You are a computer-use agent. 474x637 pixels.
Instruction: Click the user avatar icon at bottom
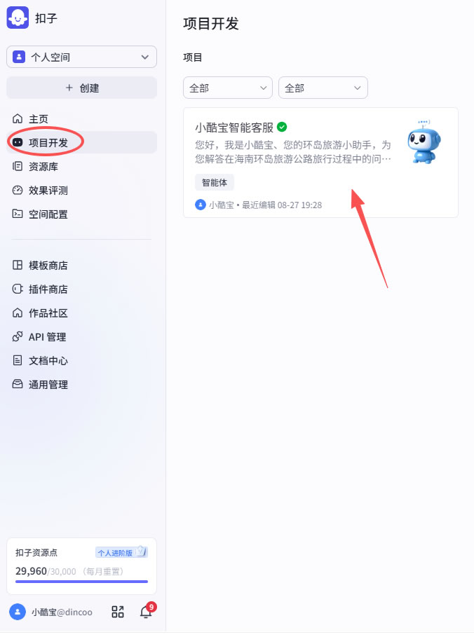point(18,611)
